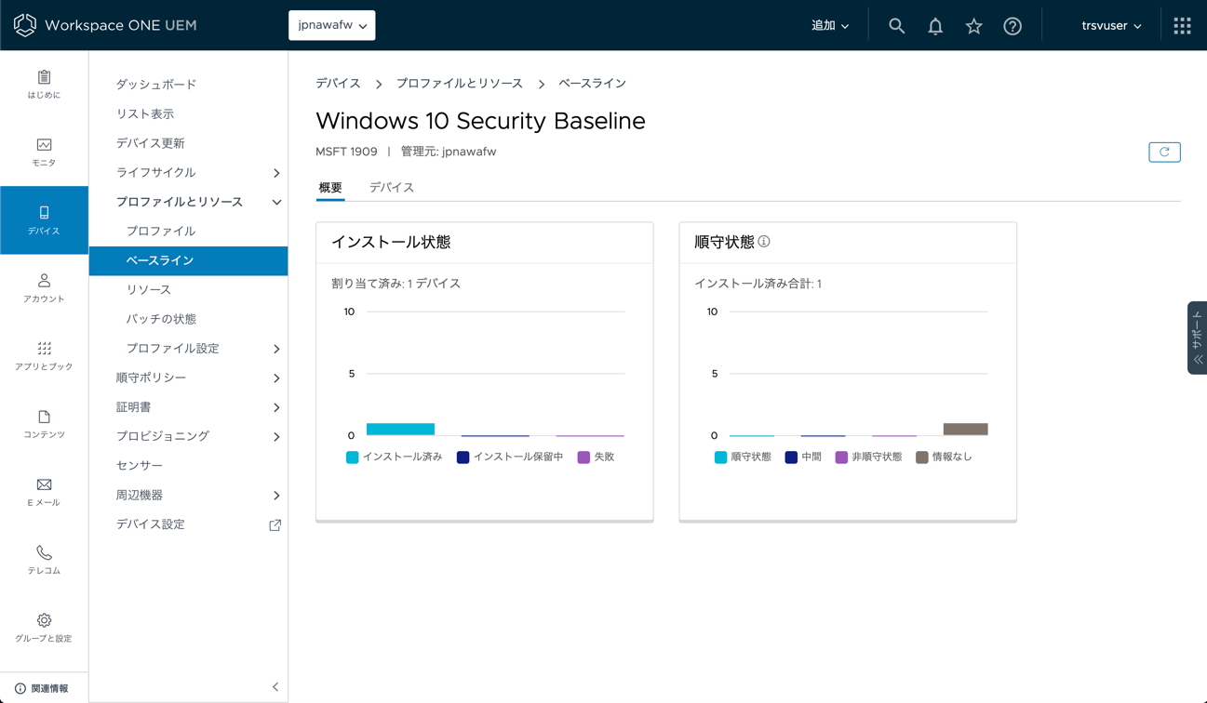Open the アプリとブック sidebar section
This screenshot has width=1207, height=703.
44,356
